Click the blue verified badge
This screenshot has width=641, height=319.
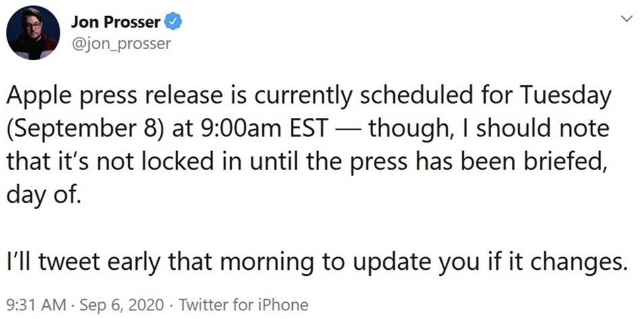click(173, 22)
